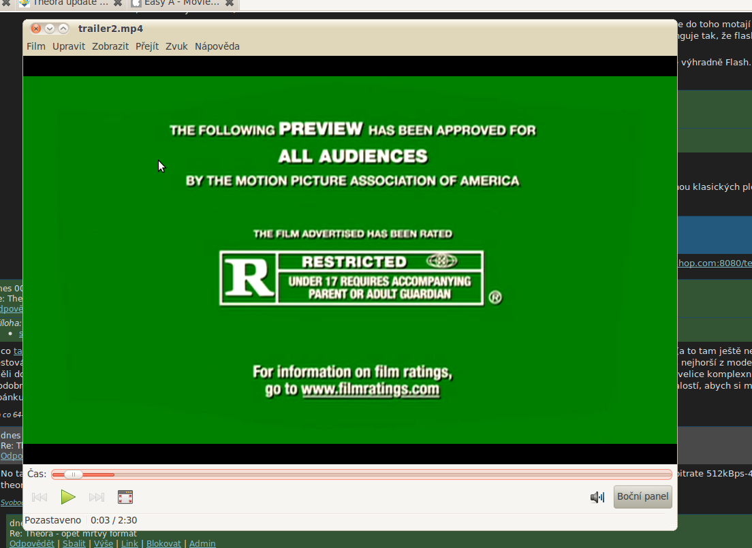Click the Čas seek slider handle
This screenshot has height=548, width=752.
[74, 474]
